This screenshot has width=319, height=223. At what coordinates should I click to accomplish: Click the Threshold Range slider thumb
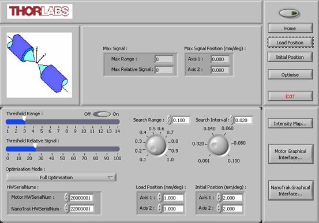(24, 119)
